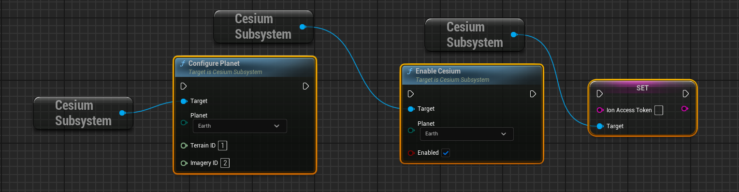Select the Enable Cesium node header

472,75
